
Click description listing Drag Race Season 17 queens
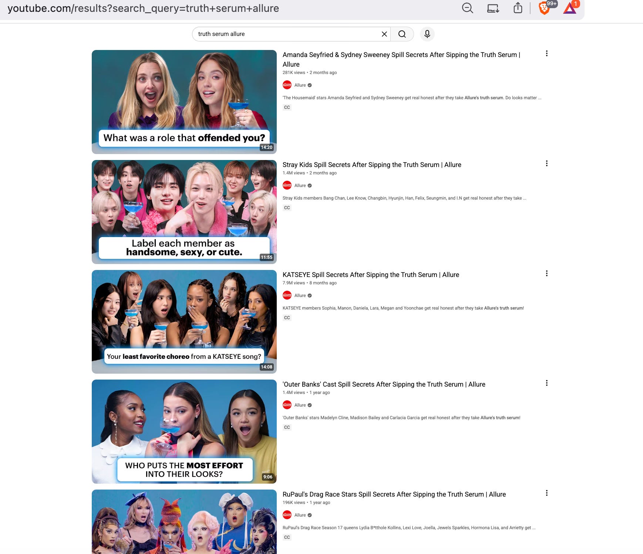(409, 528)
